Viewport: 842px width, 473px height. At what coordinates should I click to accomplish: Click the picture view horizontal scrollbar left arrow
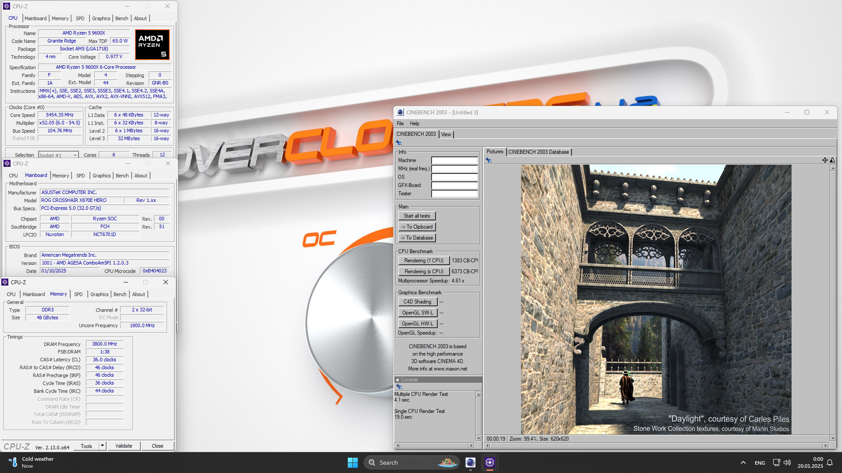pos(487,446)
